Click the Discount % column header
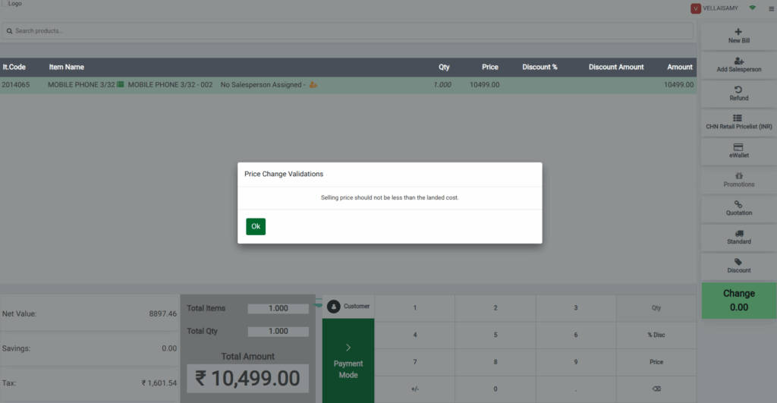 539,67
